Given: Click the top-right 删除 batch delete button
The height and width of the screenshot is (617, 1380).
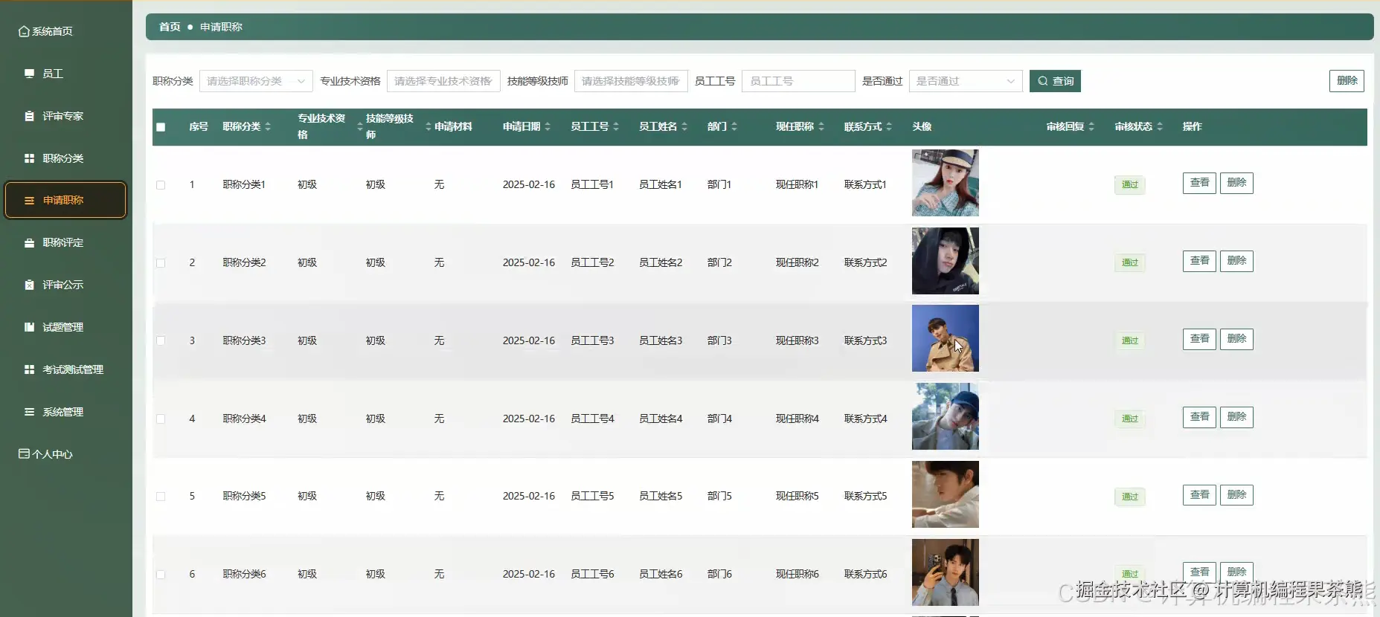Looking at the screenshot, I should 1347,80.
